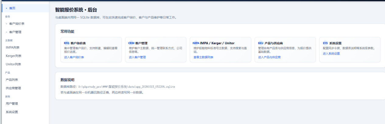Follow the 进入客户管理 link
Viewport: 385px width, 124px height.
click(137, 57)
